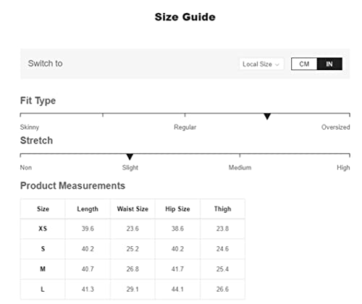Select the L size row label
This screenshot has width=362, height=304.
tap(43, 289)
